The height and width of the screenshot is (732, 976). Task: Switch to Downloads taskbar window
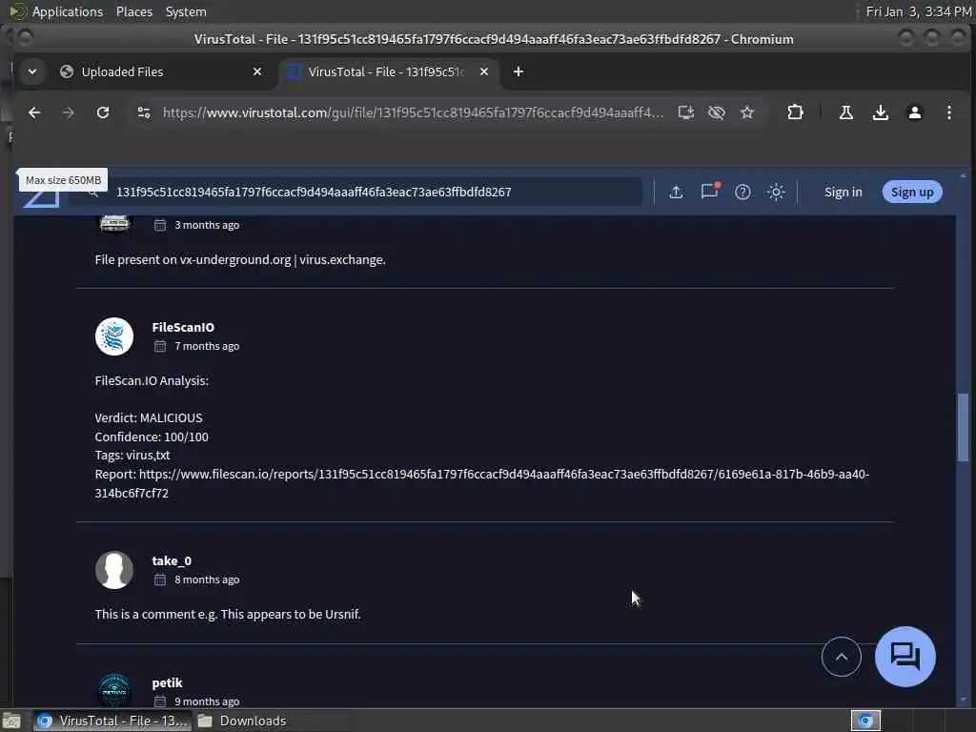pyautogui.click(x=241, y=721)
